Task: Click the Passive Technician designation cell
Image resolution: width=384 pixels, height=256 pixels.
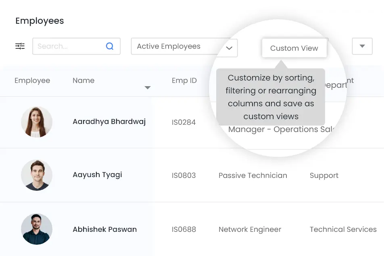Action: (x=253, y=175)
